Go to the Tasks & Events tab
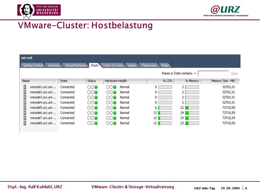This screenshot has height=195, width=260. [113, 65]
